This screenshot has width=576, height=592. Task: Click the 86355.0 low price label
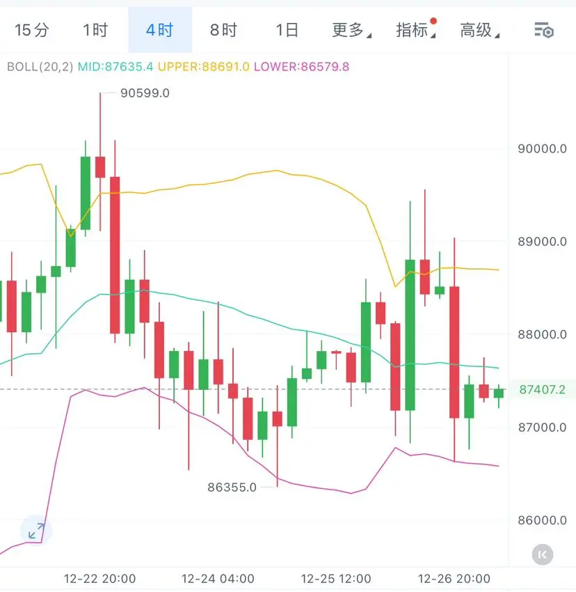(232, 487)
